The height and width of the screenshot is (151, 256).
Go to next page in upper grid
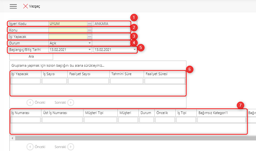click(x=70, y=102)
